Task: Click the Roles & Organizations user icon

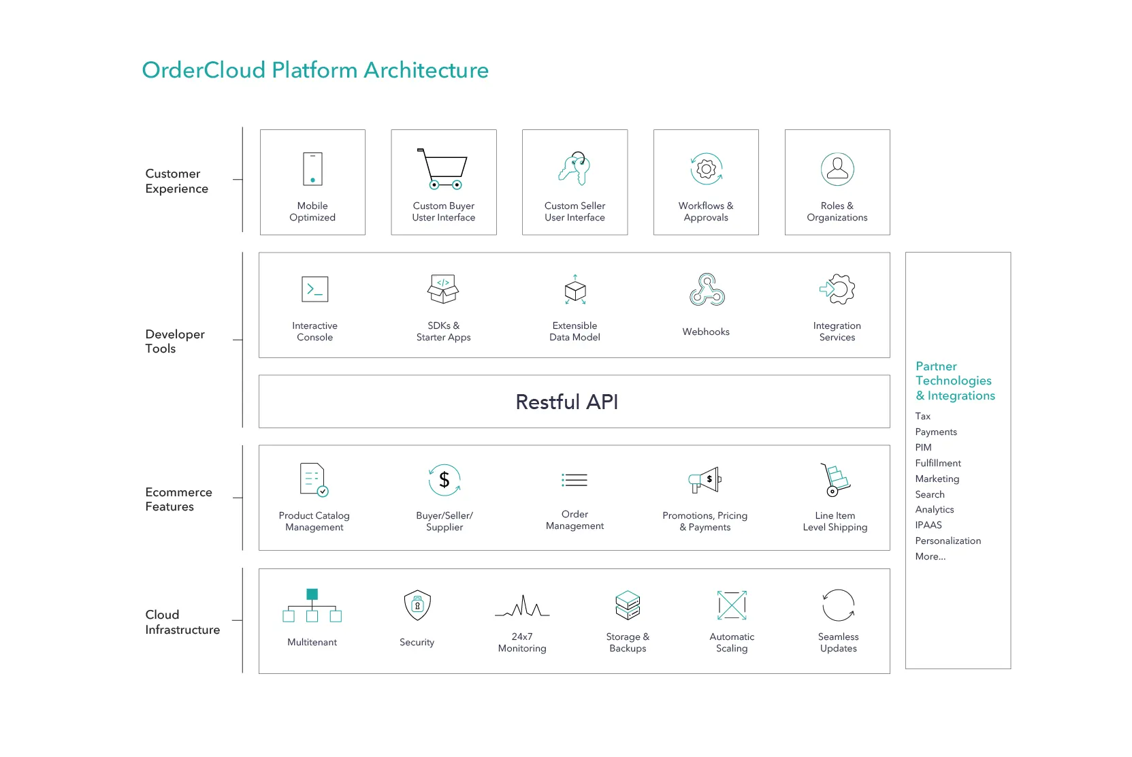Action: [x=837, y=169]
